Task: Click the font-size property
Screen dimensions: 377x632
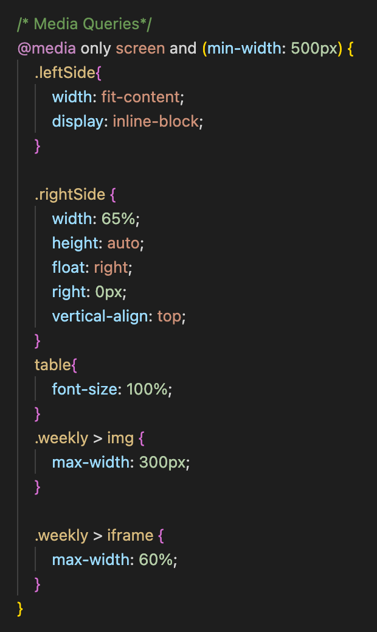Action: [x=85, y=390]
